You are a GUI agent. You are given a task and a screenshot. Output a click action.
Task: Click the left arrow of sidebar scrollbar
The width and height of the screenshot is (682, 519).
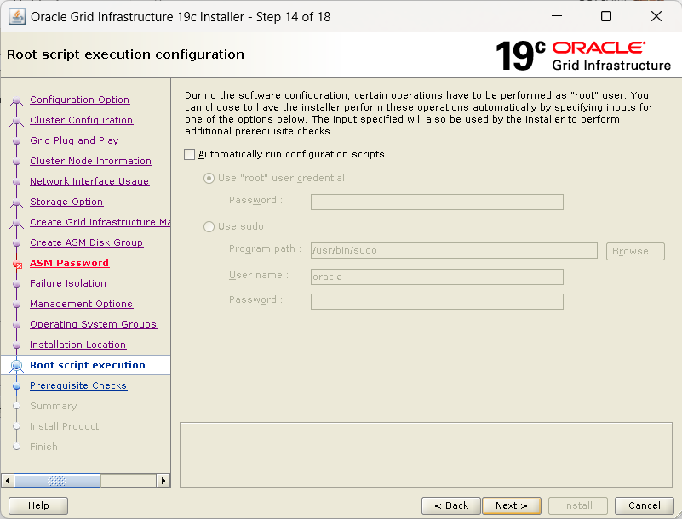[x=8, y=481]
